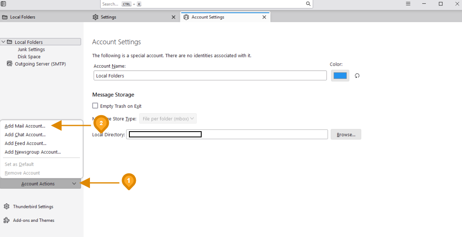Close the Account Settings tab
462x237 pixels.
[x=264, y=17]
